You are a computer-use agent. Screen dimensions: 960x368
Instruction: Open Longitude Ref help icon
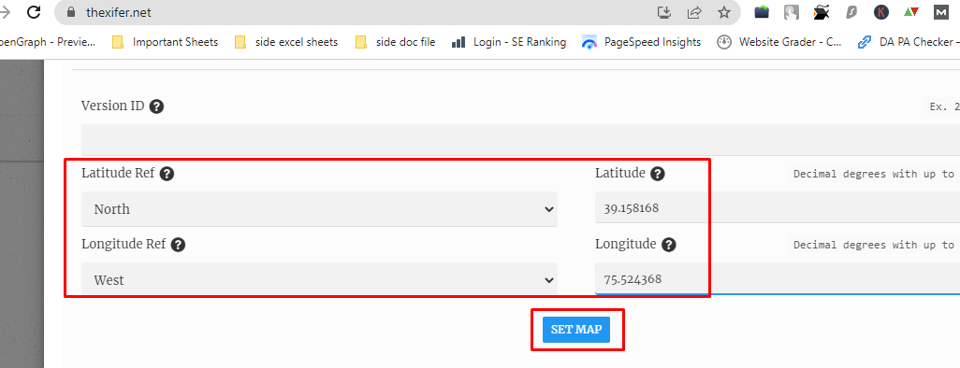point(178,245)
